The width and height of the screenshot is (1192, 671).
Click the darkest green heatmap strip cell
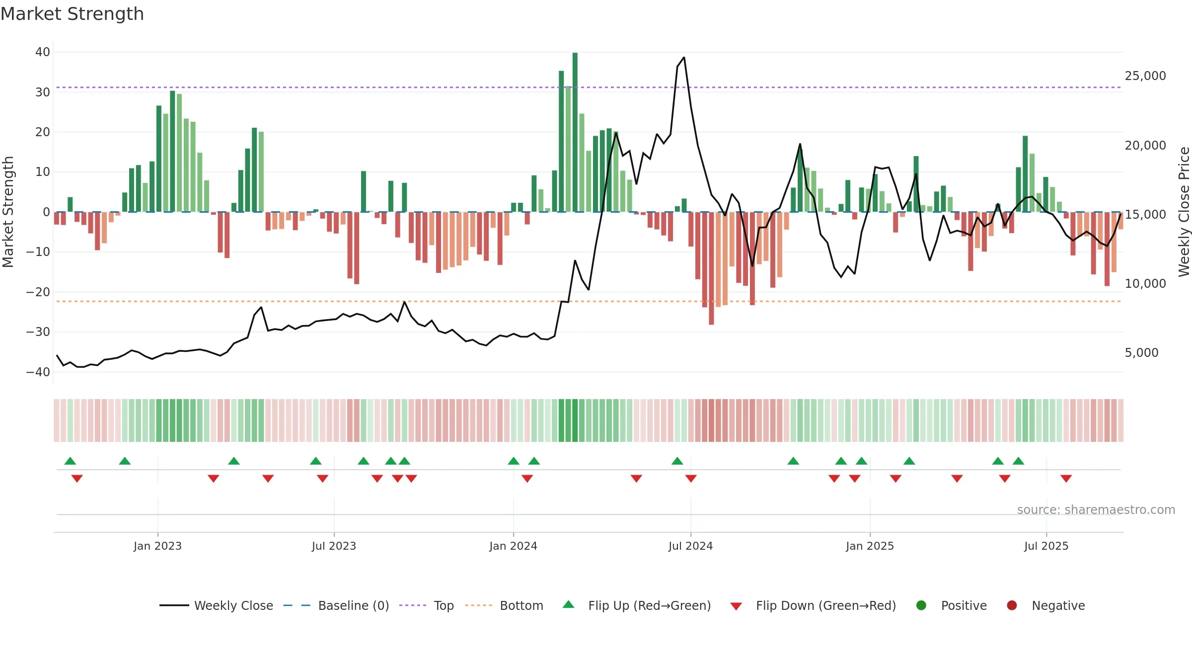pos(575,420)
